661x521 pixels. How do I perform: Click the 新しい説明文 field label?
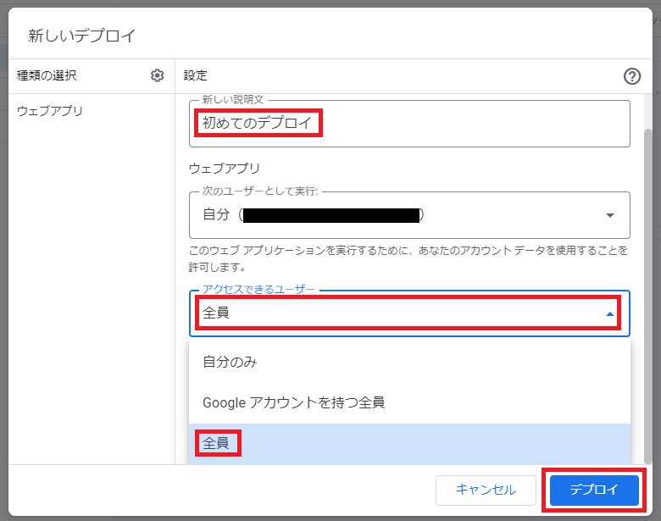(x=231, y=100)
